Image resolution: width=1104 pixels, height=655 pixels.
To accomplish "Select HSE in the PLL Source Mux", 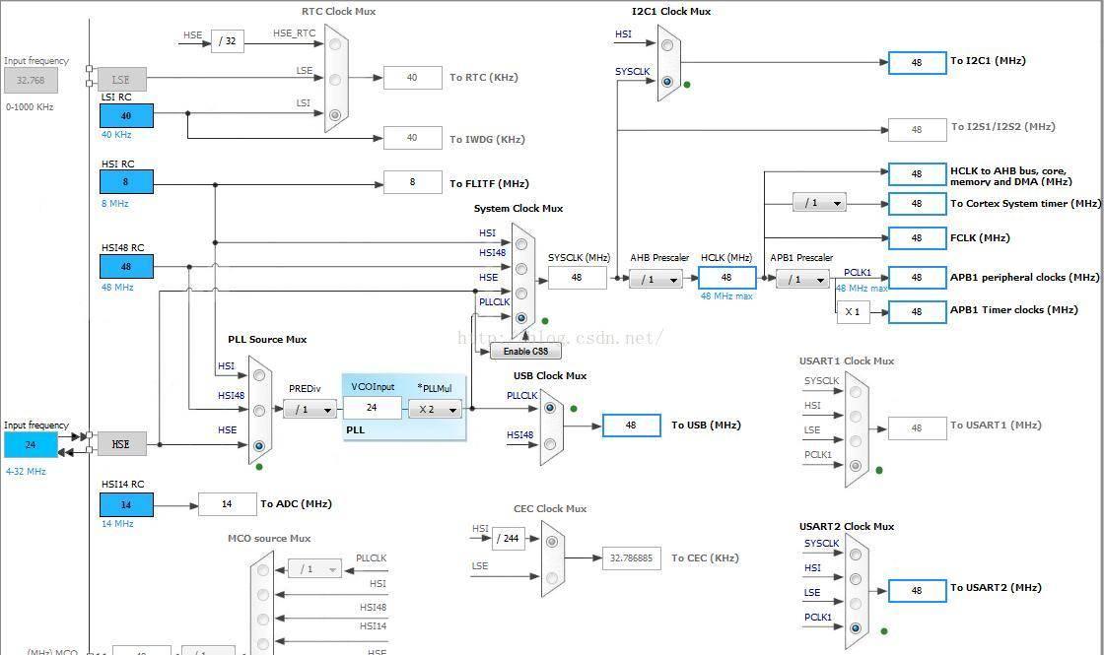I will (259, 446).
